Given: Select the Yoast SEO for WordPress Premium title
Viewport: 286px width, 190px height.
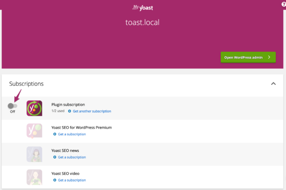Looking at the screenshot, I should pos(82,128).
